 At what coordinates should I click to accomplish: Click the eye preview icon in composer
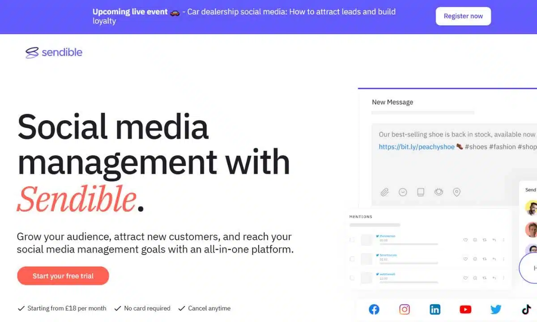click(439, 192)
